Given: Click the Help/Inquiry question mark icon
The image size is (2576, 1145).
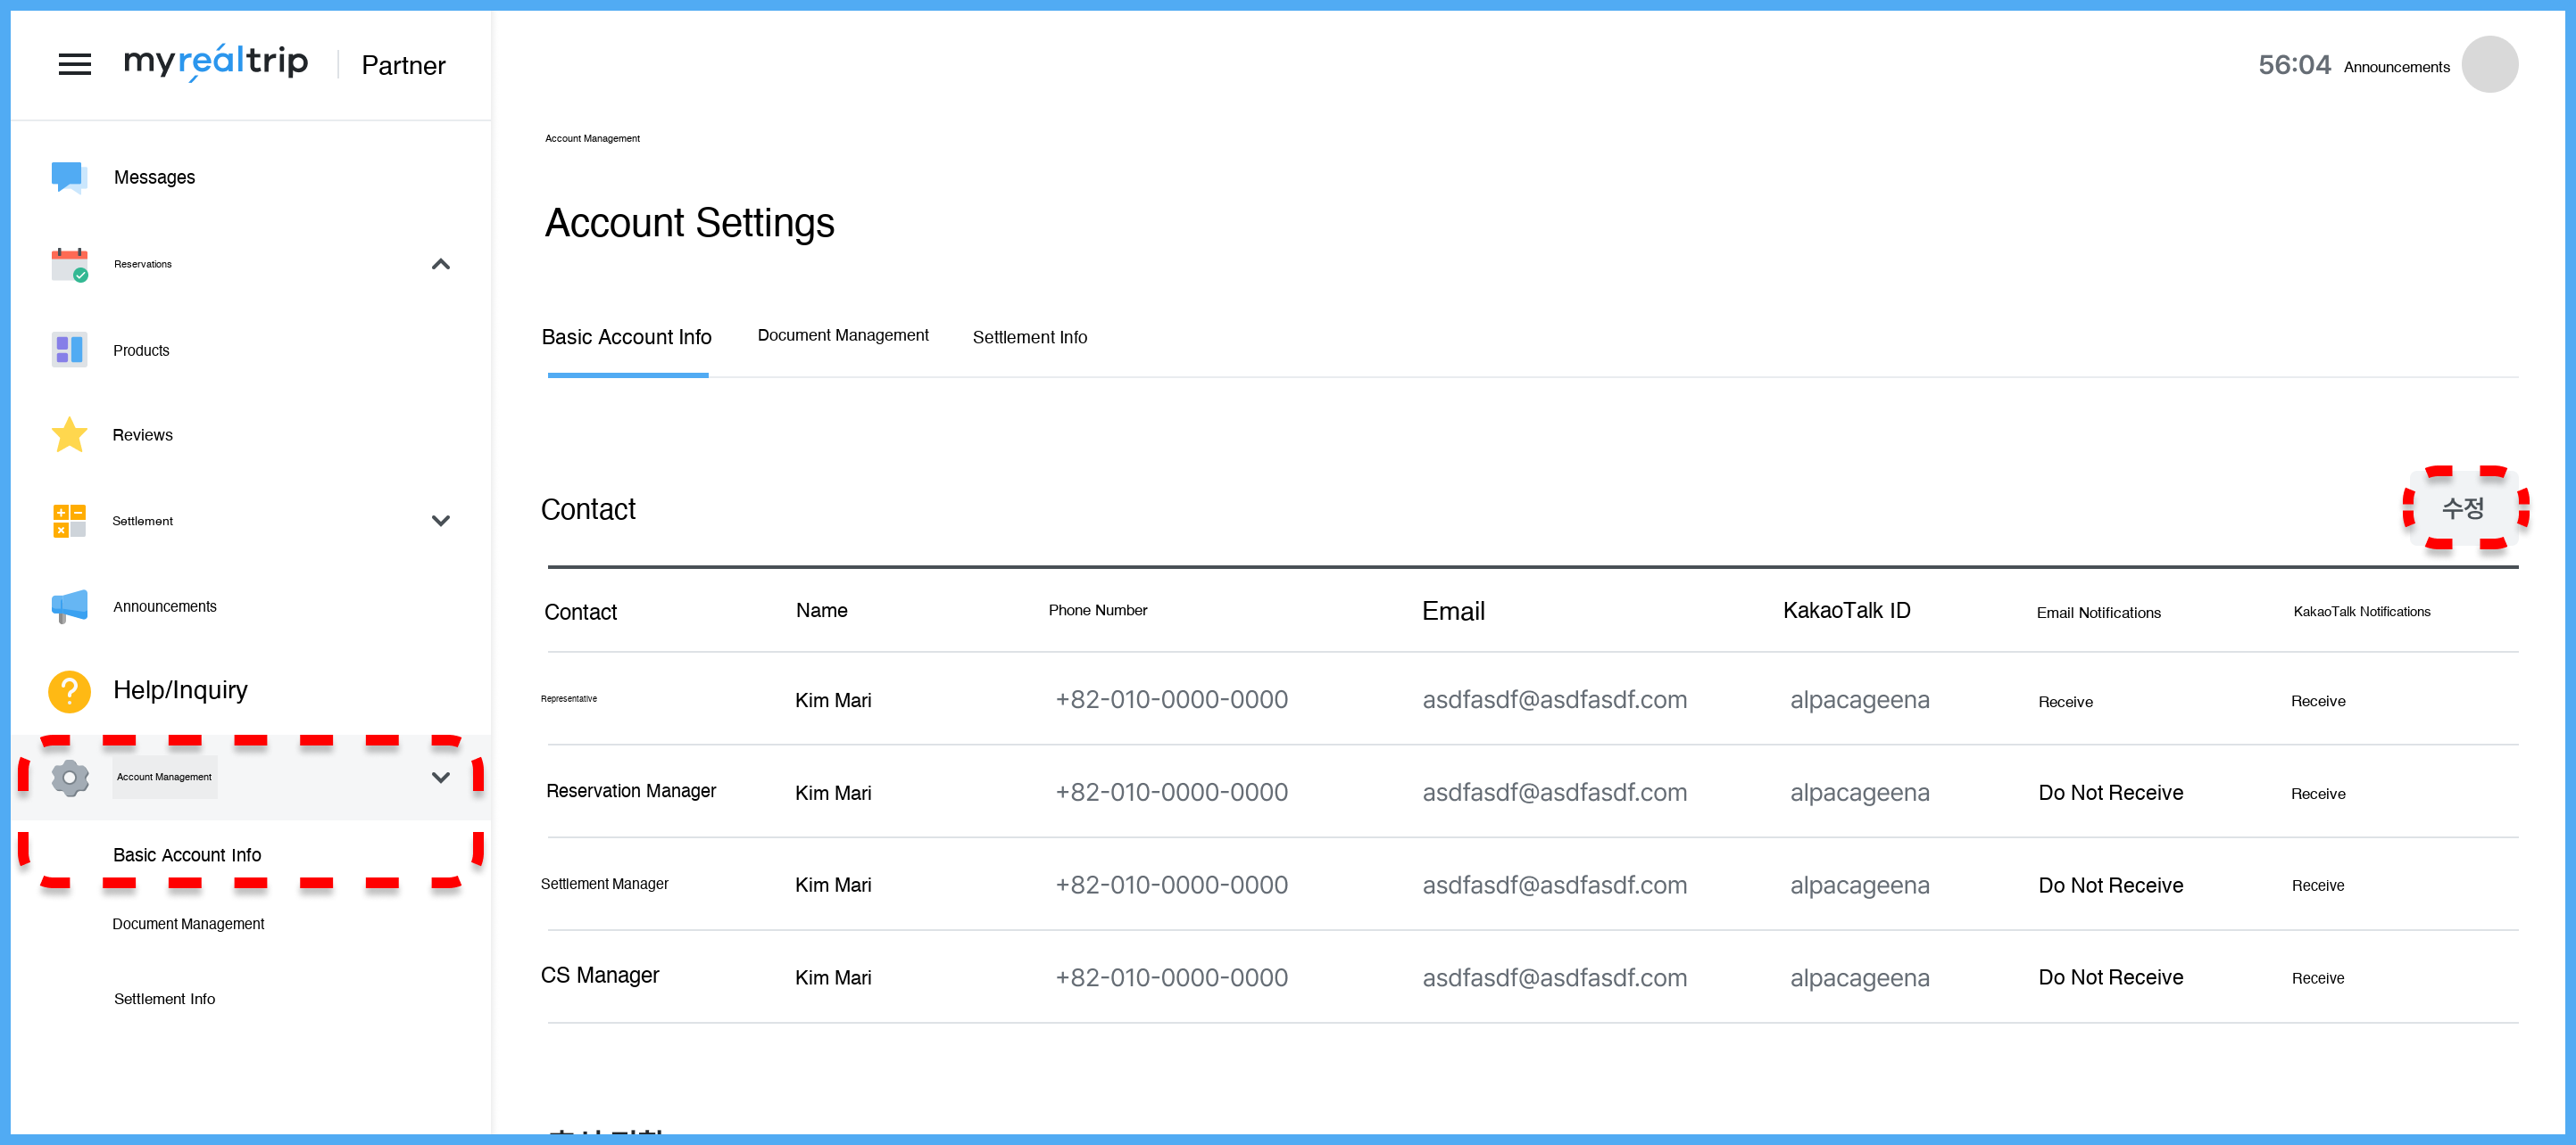Looking at the screenshot, I should point(69,690).
